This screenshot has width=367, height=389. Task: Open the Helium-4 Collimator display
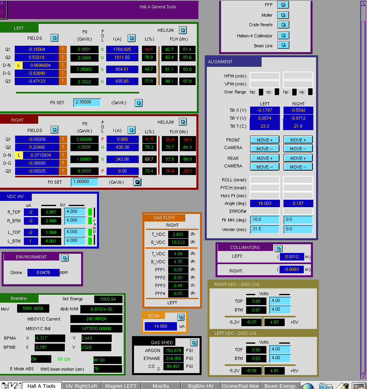click(x=283, y=35)
